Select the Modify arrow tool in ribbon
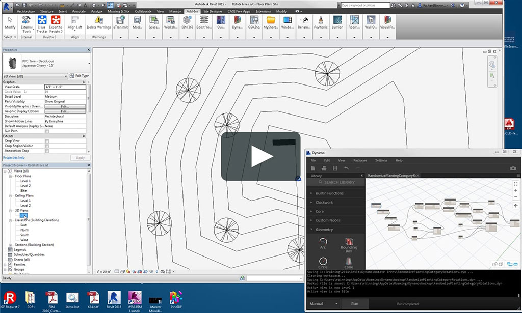The height and width of the screenshot is (313, 522). pyautogui.click(x=10, y=22)
